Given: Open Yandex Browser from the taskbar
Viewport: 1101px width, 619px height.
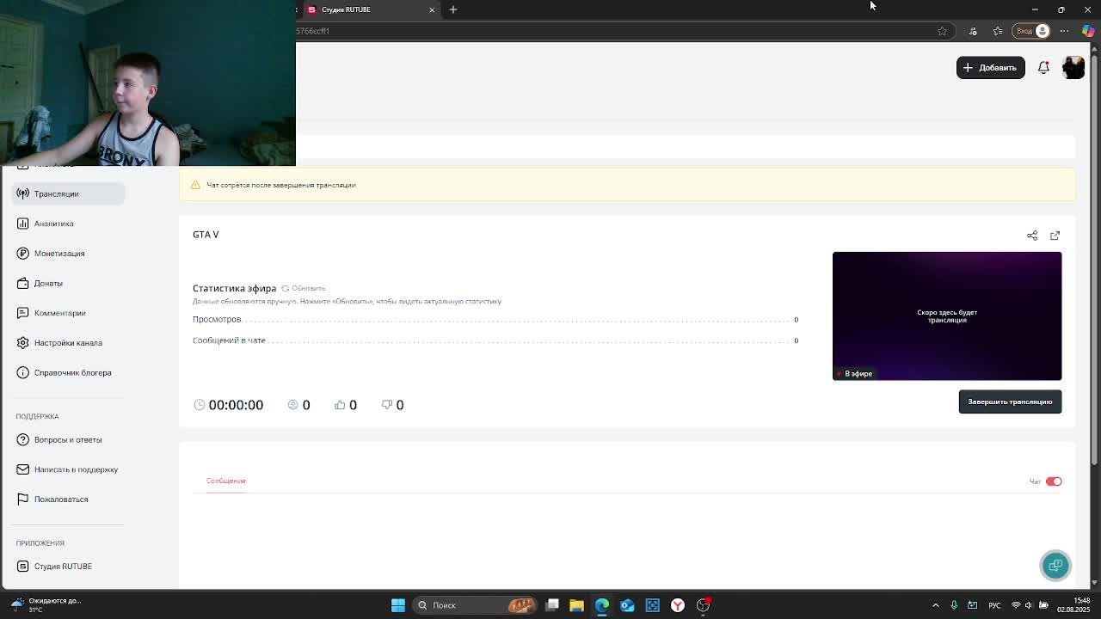Looking at the screenshot, I should point(678,605).
